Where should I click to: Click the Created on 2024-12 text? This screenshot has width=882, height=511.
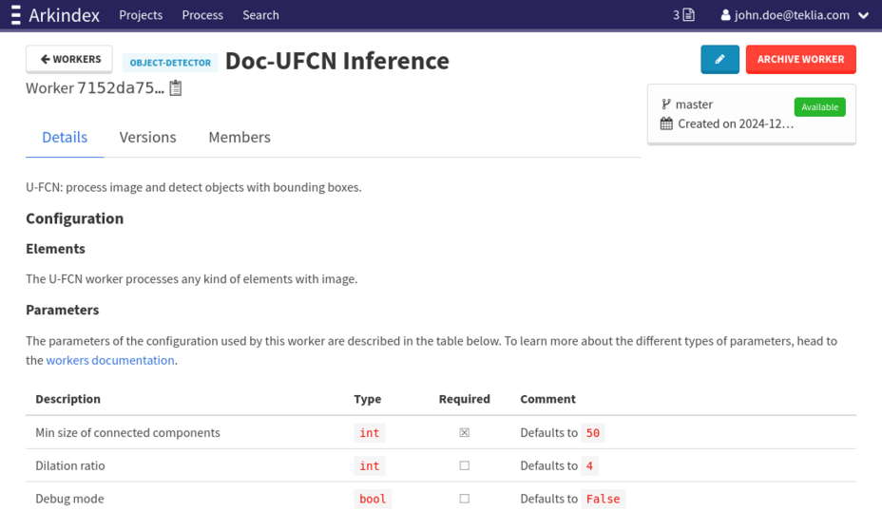click(736, 123)
